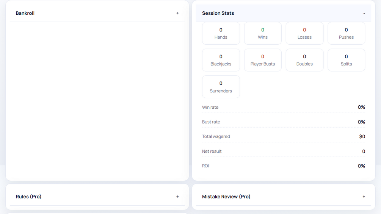
Task: Select the ROI row label
Action: [205, 166]
